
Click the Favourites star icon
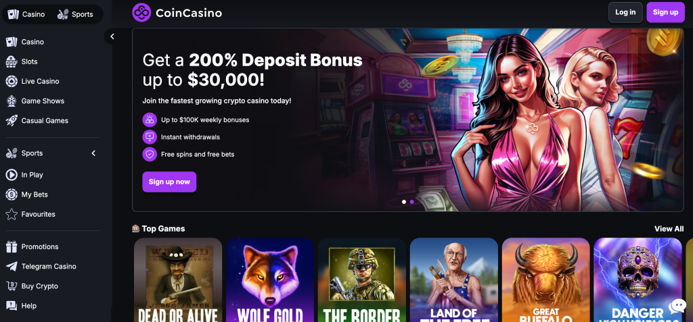[11, 215]
